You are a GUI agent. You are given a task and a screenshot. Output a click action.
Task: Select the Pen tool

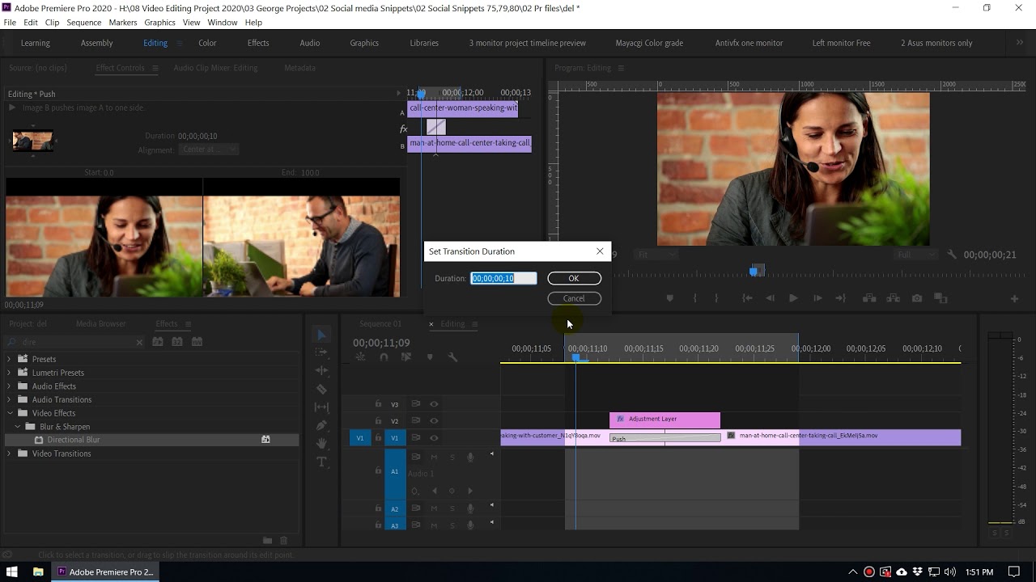321,425
